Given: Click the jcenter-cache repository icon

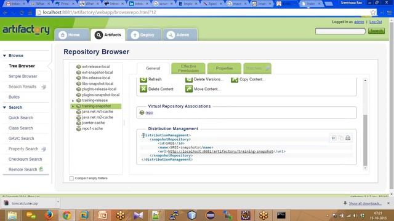Looking at the screenshot, I should 79,123.
